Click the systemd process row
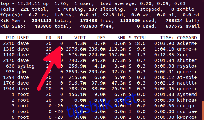204x120 pixels. 100,94
